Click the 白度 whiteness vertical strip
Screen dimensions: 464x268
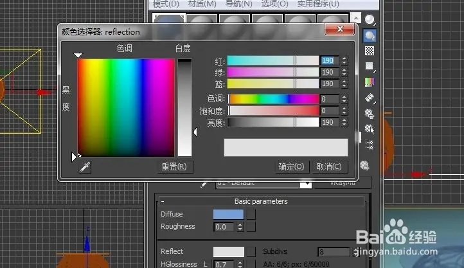(184, 108)
